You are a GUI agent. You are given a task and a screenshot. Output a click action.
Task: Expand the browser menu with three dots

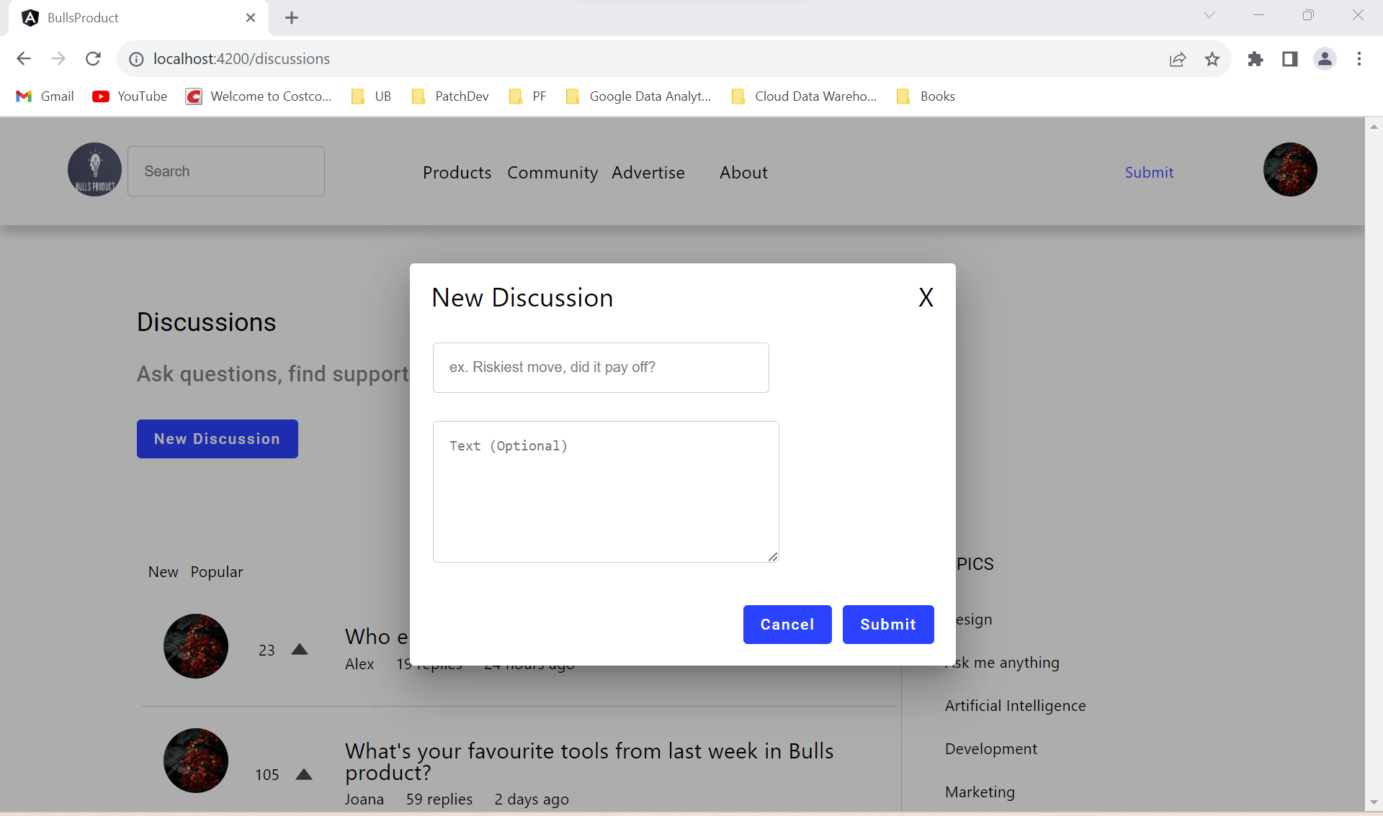click(1359, 59)
